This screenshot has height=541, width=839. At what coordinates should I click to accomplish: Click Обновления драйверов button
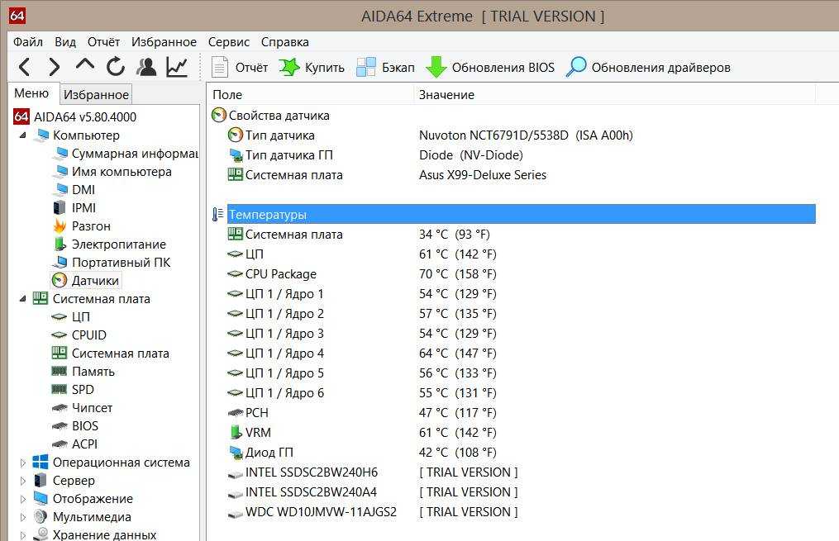pyautogui.click(x=648, y=68)
